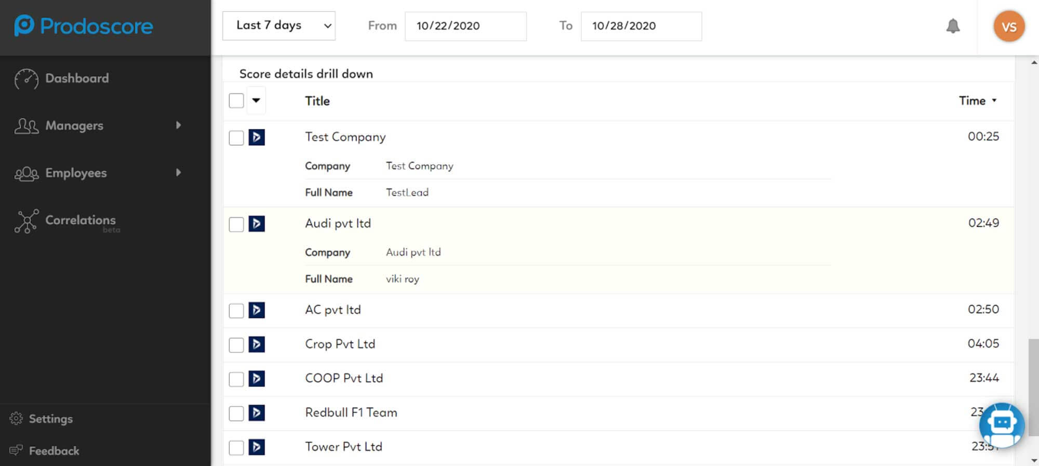Check the Test Company row checkbox

tap(236, 138)
